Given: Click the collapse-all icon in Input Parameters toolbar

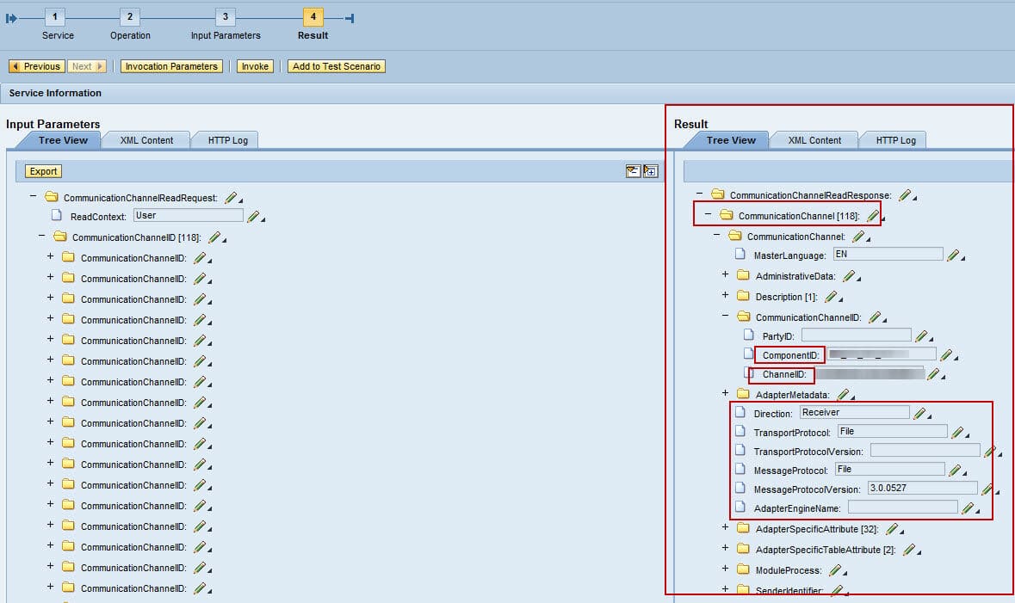Looking at the screenshot, I should (x=633, y=171).
